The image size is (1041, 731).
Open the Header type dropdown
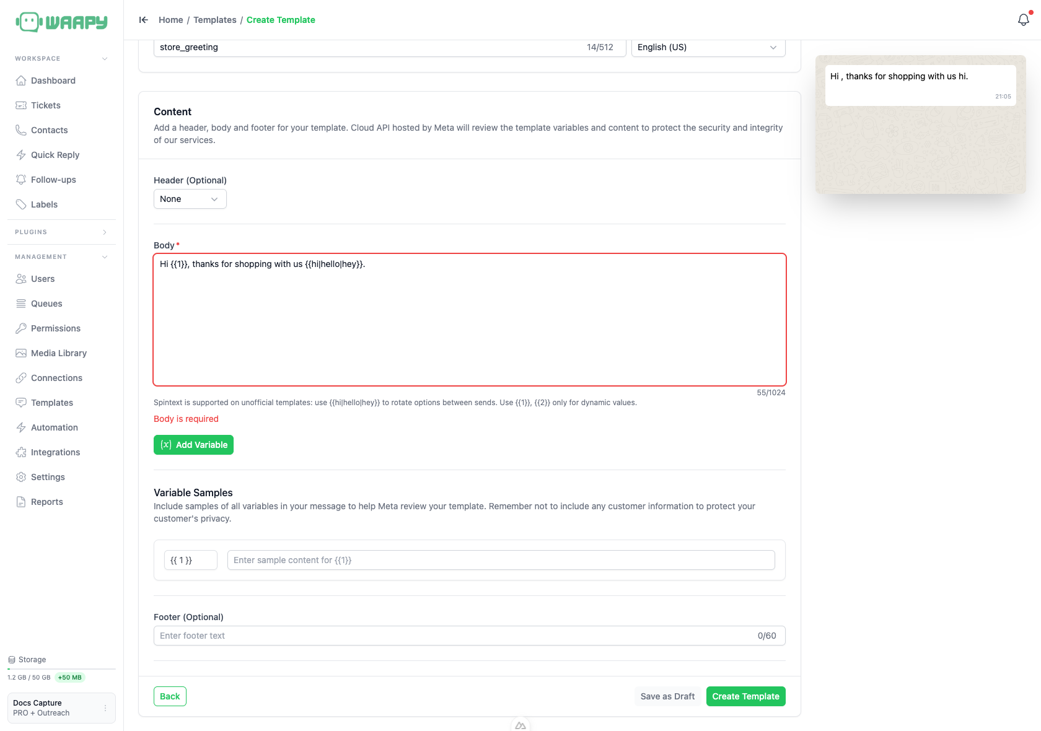point(190,199)
